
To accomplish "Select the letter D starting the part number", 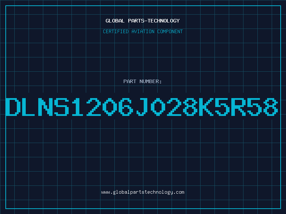I will (x=13, y=107).
